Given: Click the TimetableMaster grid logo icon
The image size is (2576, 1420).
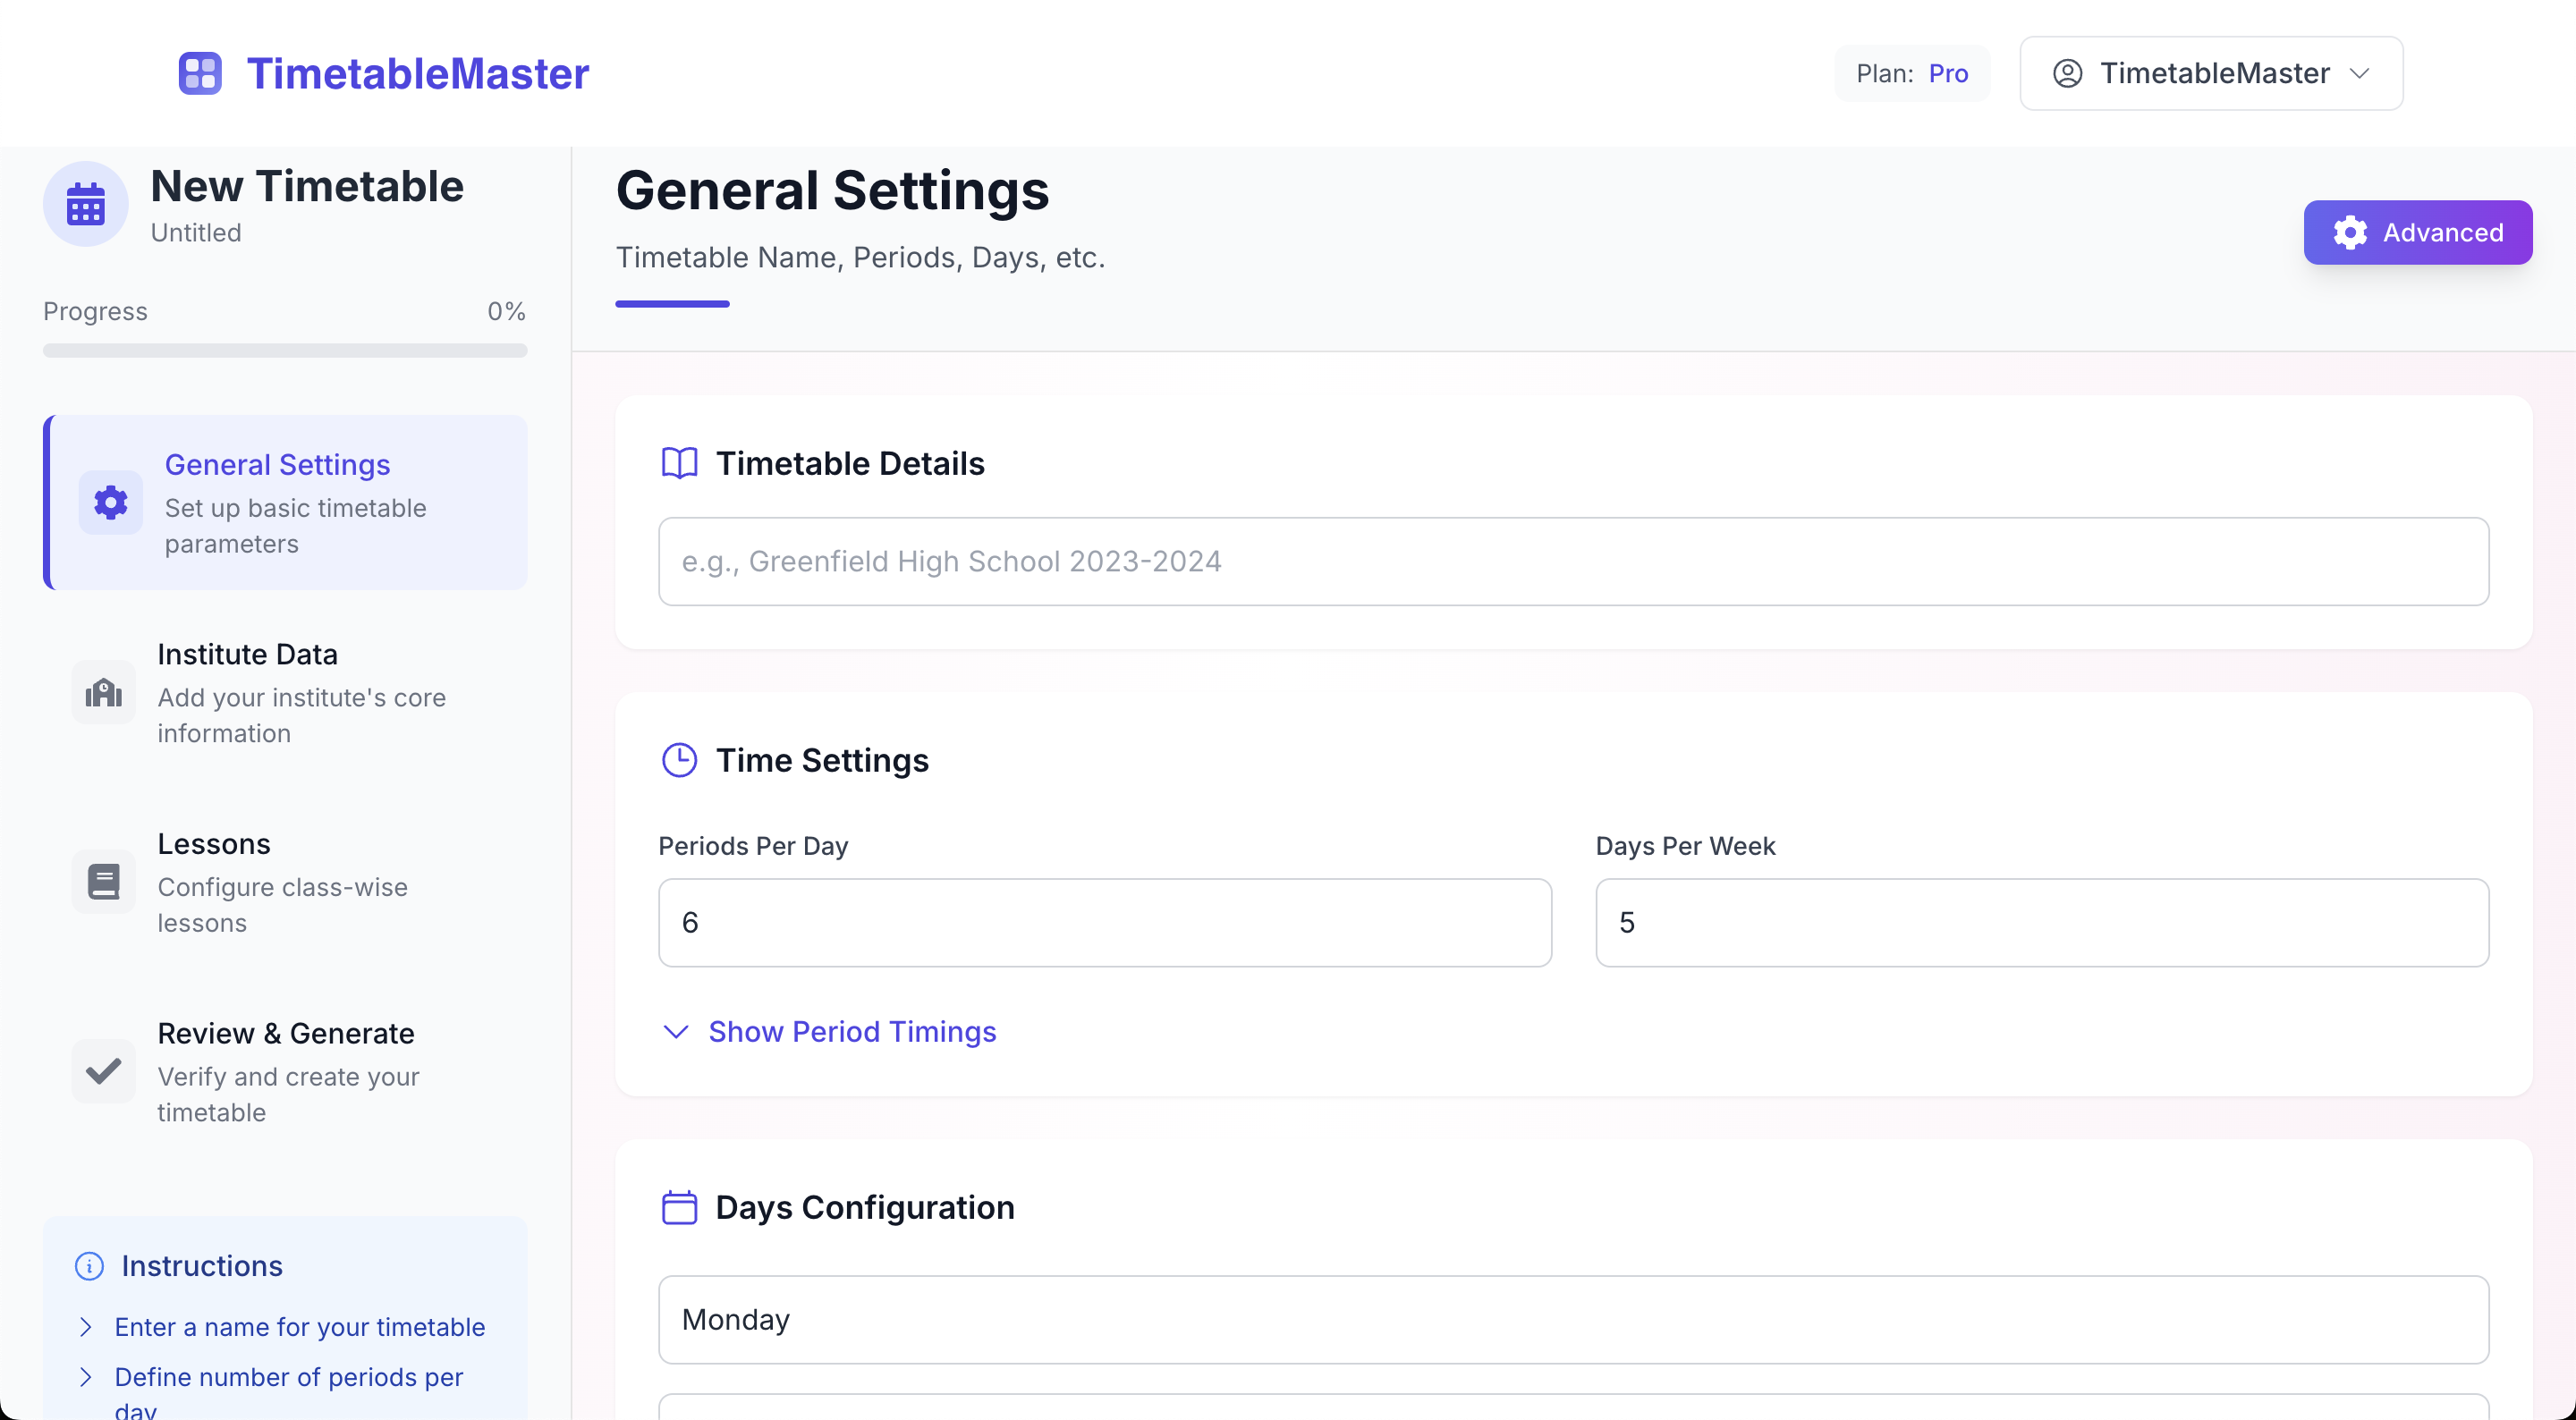Looking at the screenshot, I should click(200, 73).
